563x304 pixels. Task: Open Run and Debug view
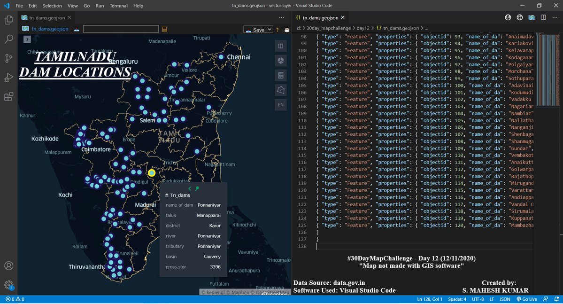coord(8,78)
